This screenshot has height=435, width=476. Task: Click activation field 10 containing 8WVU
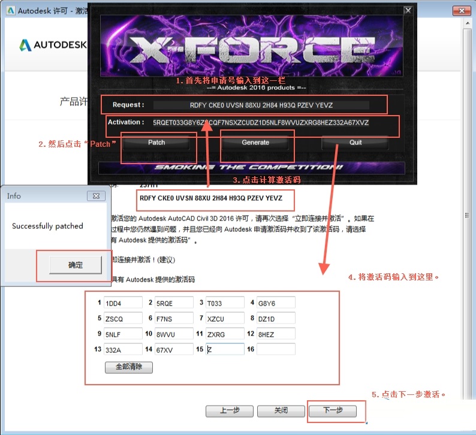pos(174,334)
